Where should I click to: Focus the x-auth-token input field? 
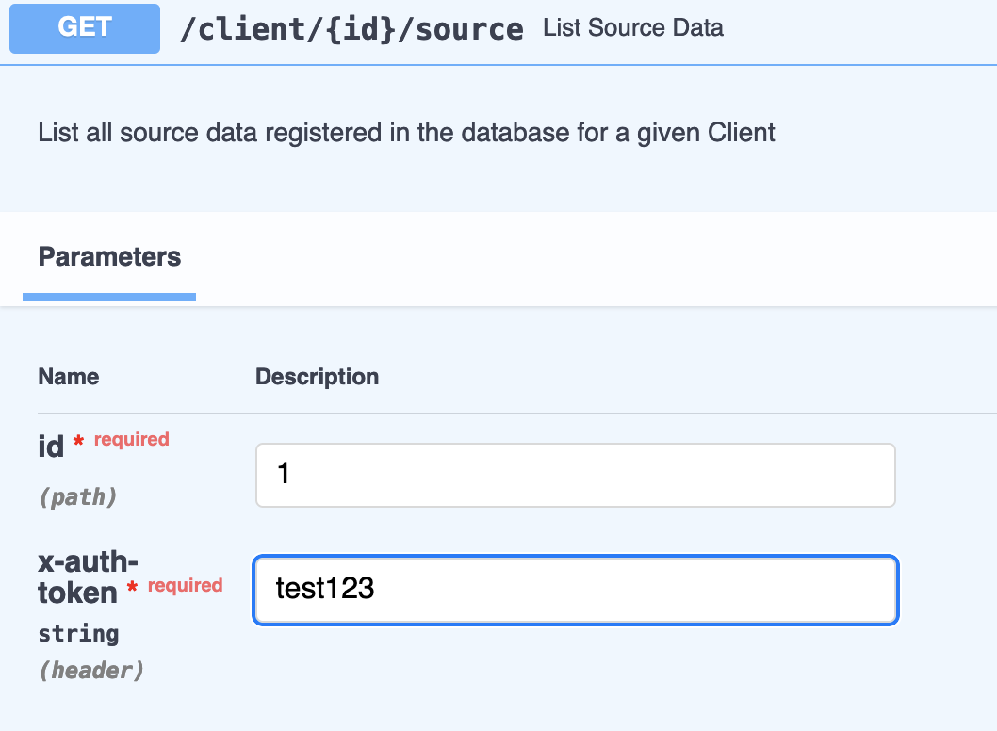click(x=576, y=590)
